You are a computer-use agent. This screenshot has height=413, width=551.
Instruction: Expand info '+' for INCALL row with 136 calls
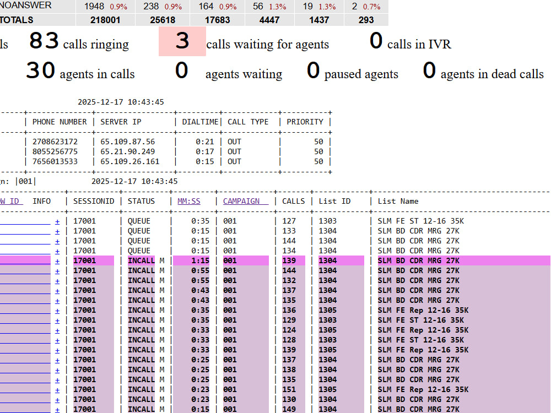[x=57, y=311]
